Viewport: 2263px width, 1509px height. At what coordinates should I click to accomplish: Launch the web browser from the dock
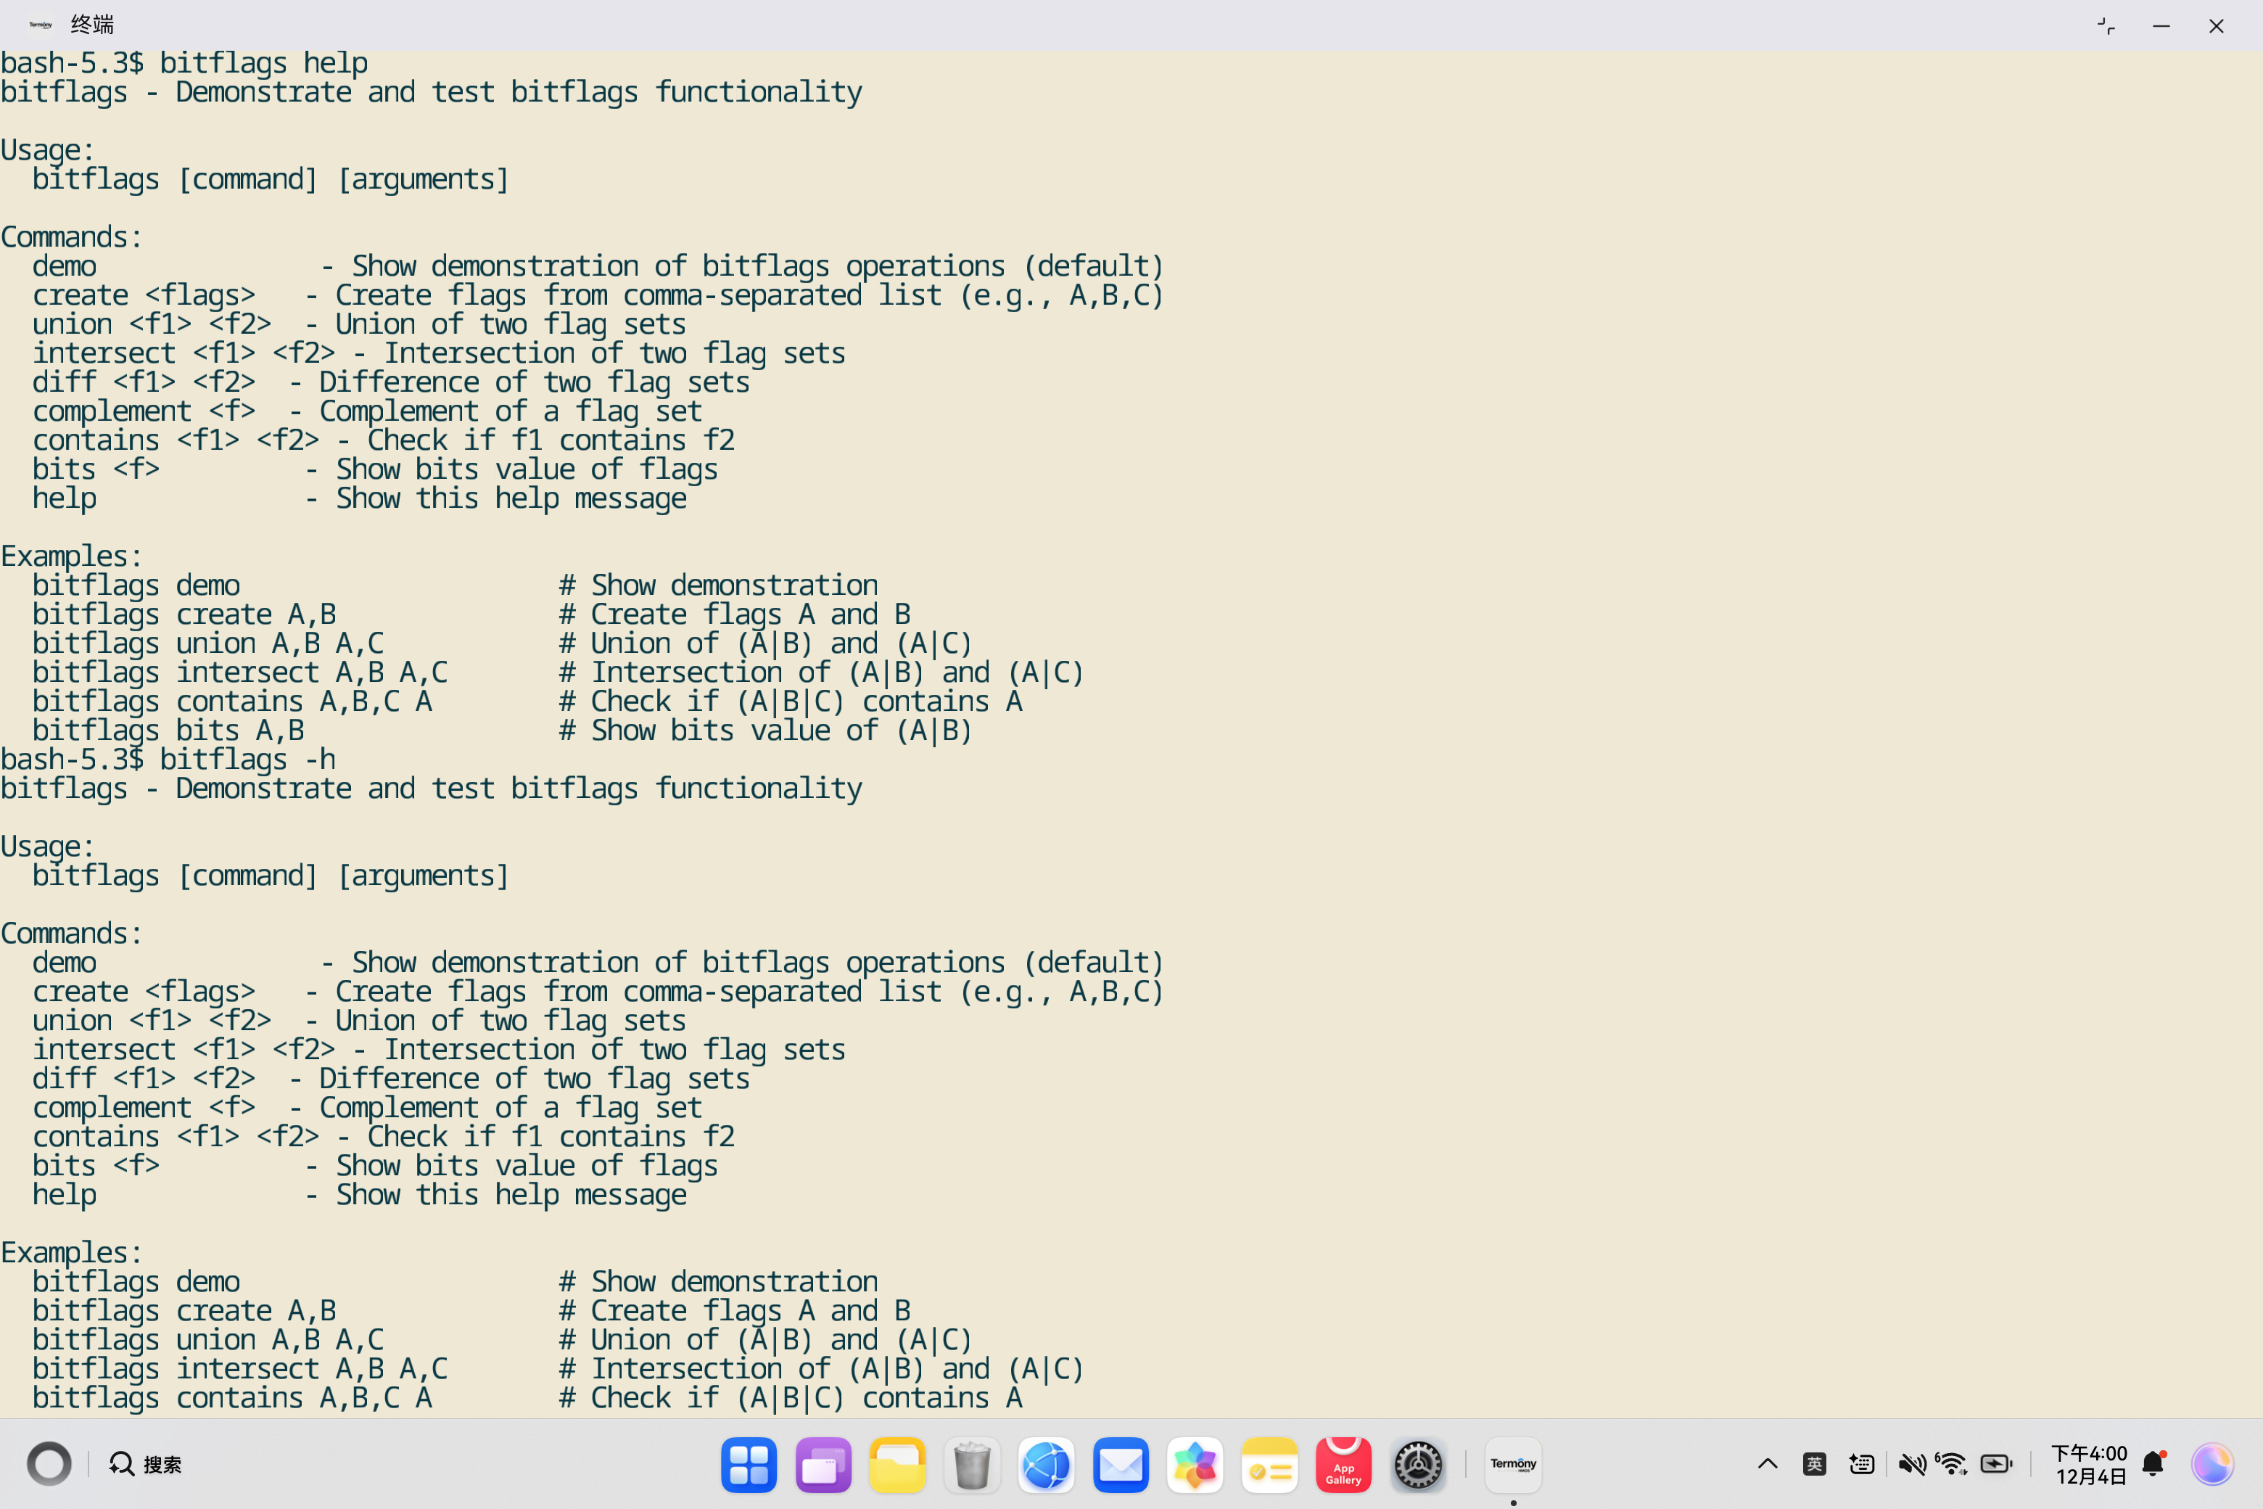(x=1047, y=1464)
